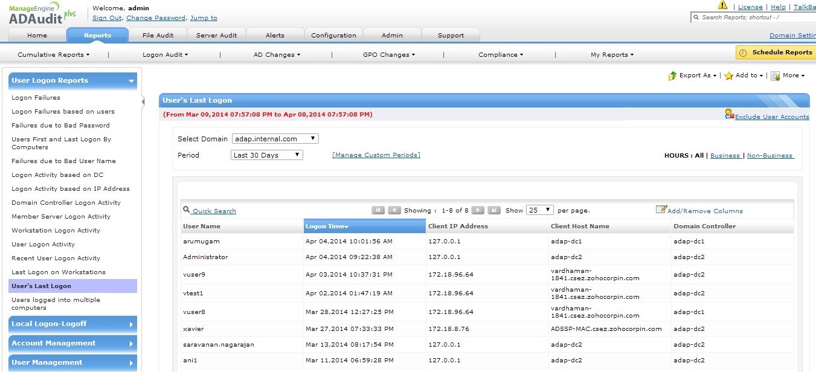Switch to the Server Audit tab
The image size is (816, 372).
tap(216, 35)
